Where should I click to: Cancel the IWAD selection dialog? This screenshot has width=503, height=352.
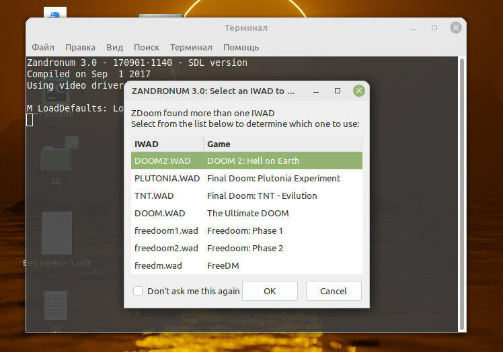(x=334, y=291)
